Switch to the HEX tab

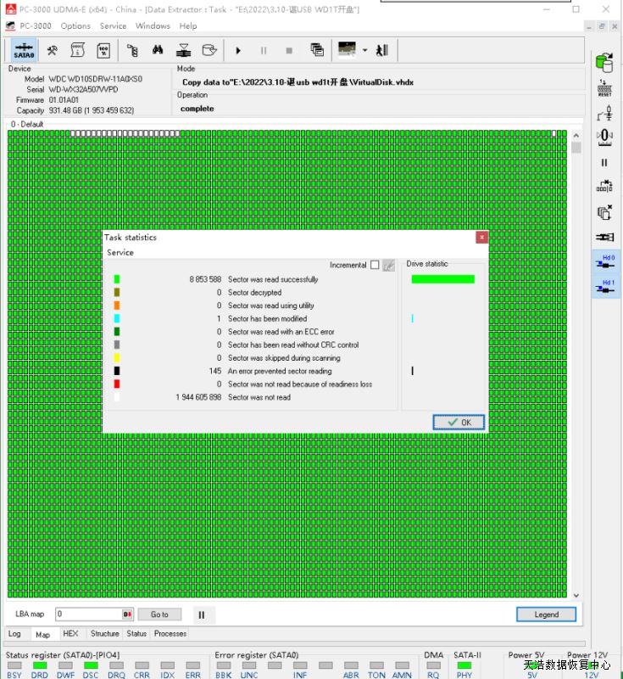coord(70,634)
